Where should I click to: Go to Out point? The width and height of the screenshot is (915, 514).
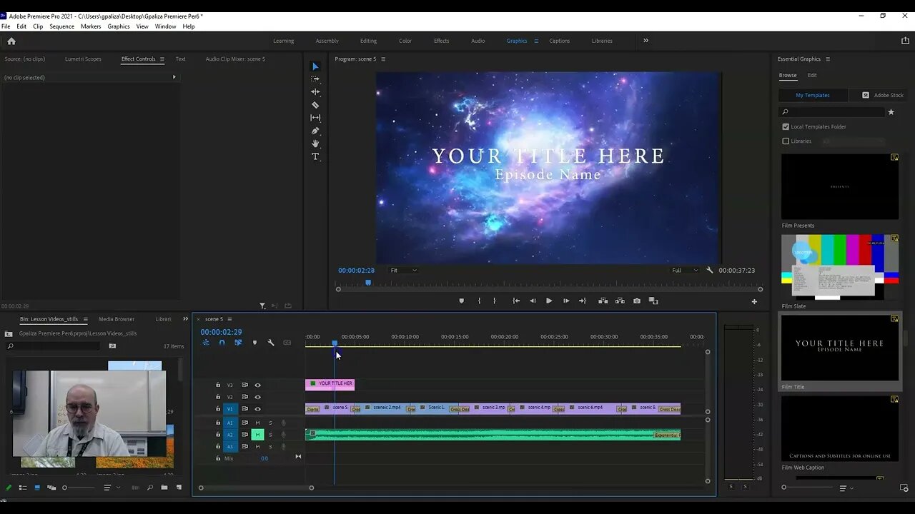583,301
